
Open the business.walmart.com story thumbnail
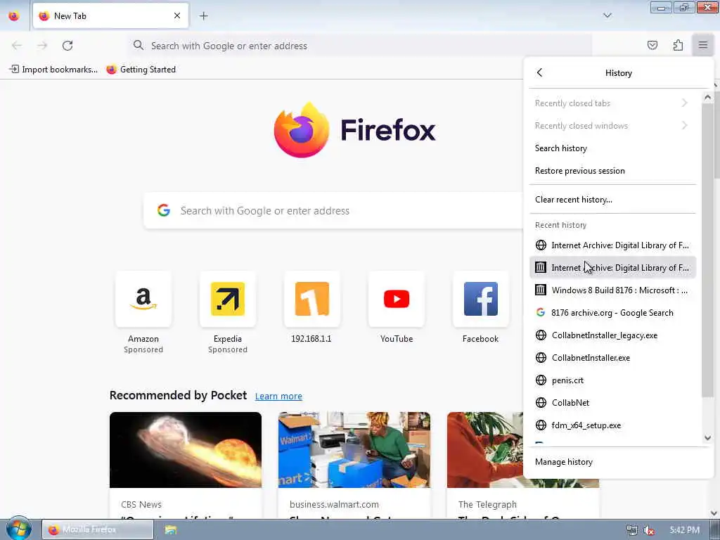354,449
